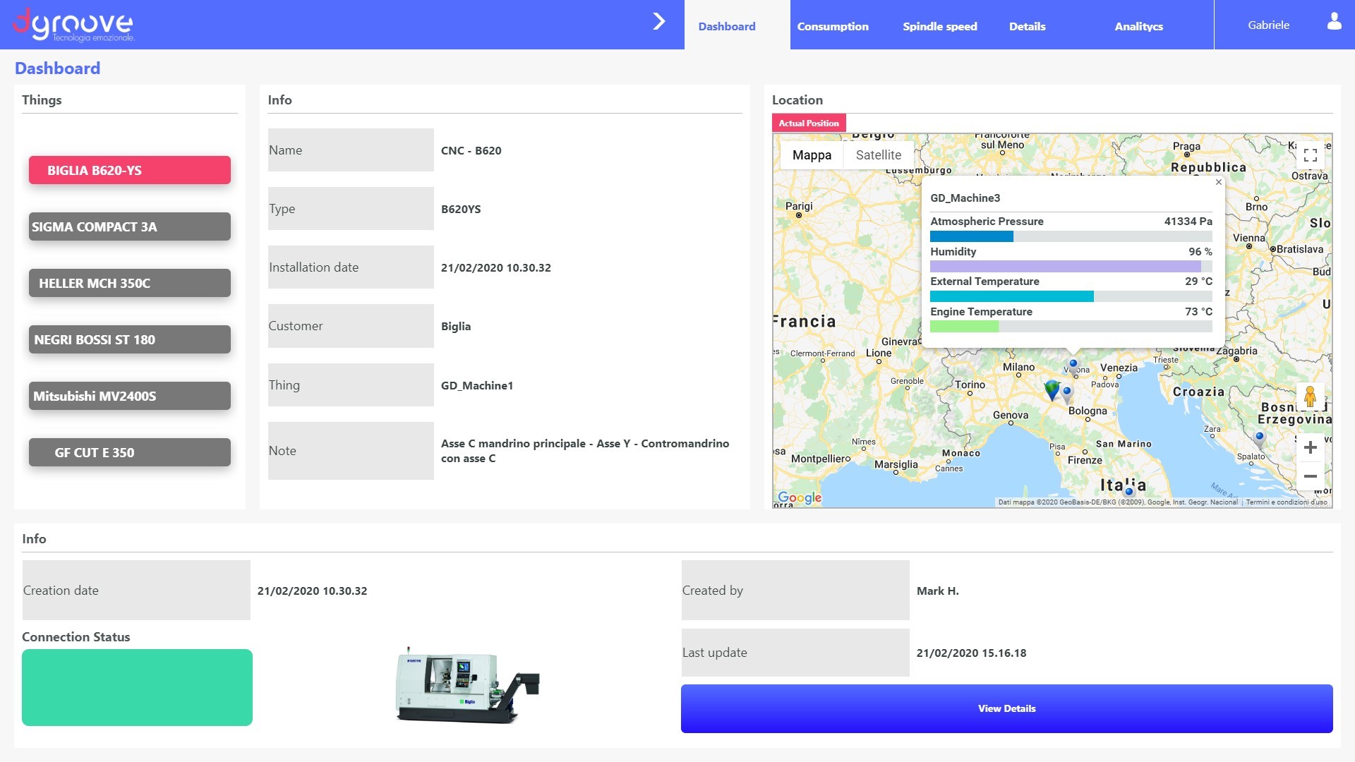Screen dimensions: 1355x762
Task: Close the GD_Machine3 info popup
Action: (1219, 182)
